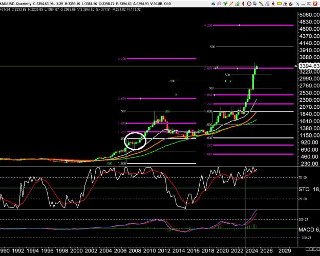Click the 2070.00 price axis label
This screenshot has width=320, height=256.
click(x=309, y=107)
